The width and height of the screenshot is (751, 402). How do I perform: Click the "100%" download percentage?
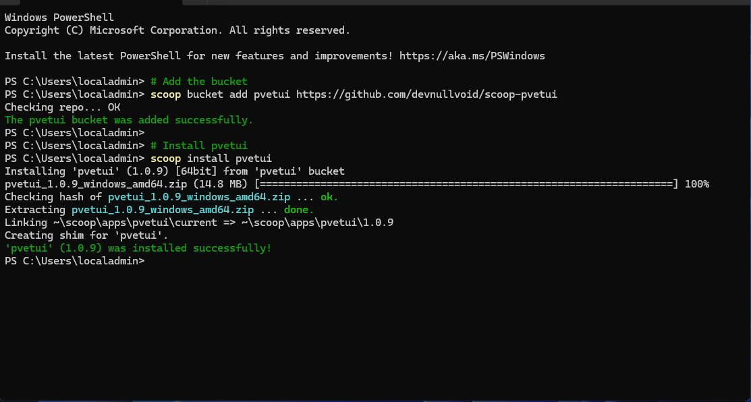pyautogui.click(x=696, y=184)
